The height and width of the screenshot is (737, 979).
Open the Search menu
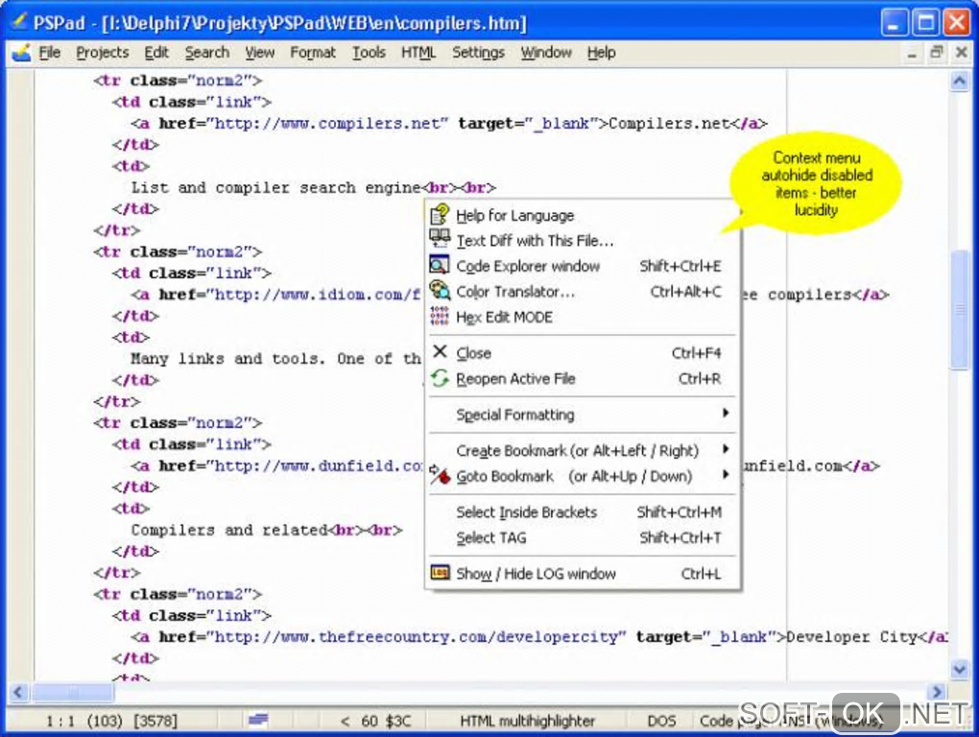(x=207, y=53)
